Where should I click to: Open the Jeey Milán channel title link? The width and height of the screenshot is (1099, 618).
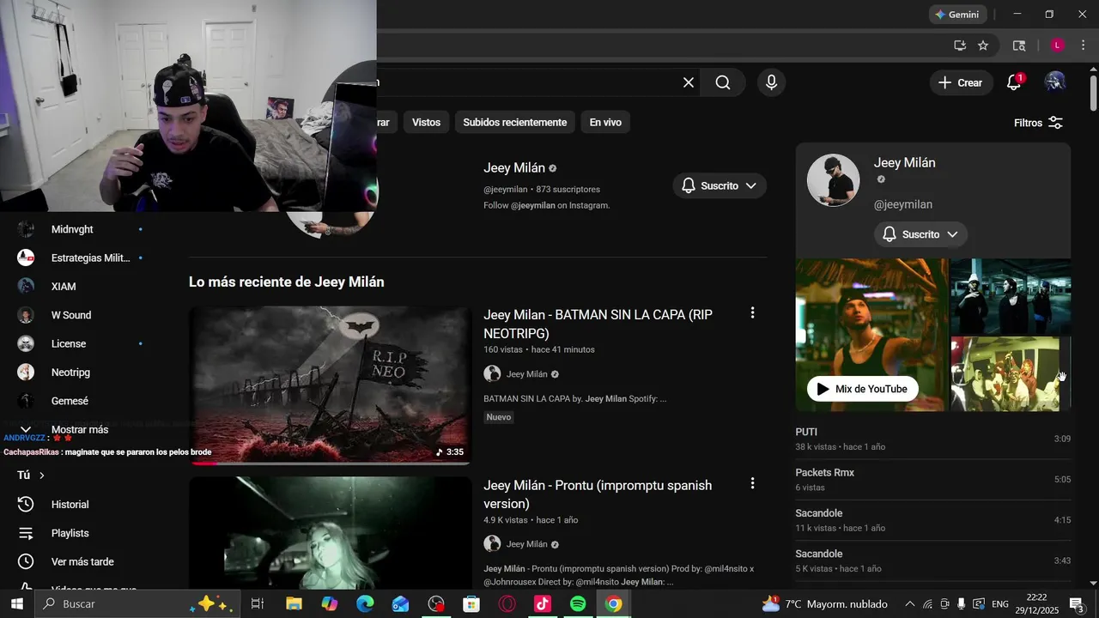[x=514, y=168]
